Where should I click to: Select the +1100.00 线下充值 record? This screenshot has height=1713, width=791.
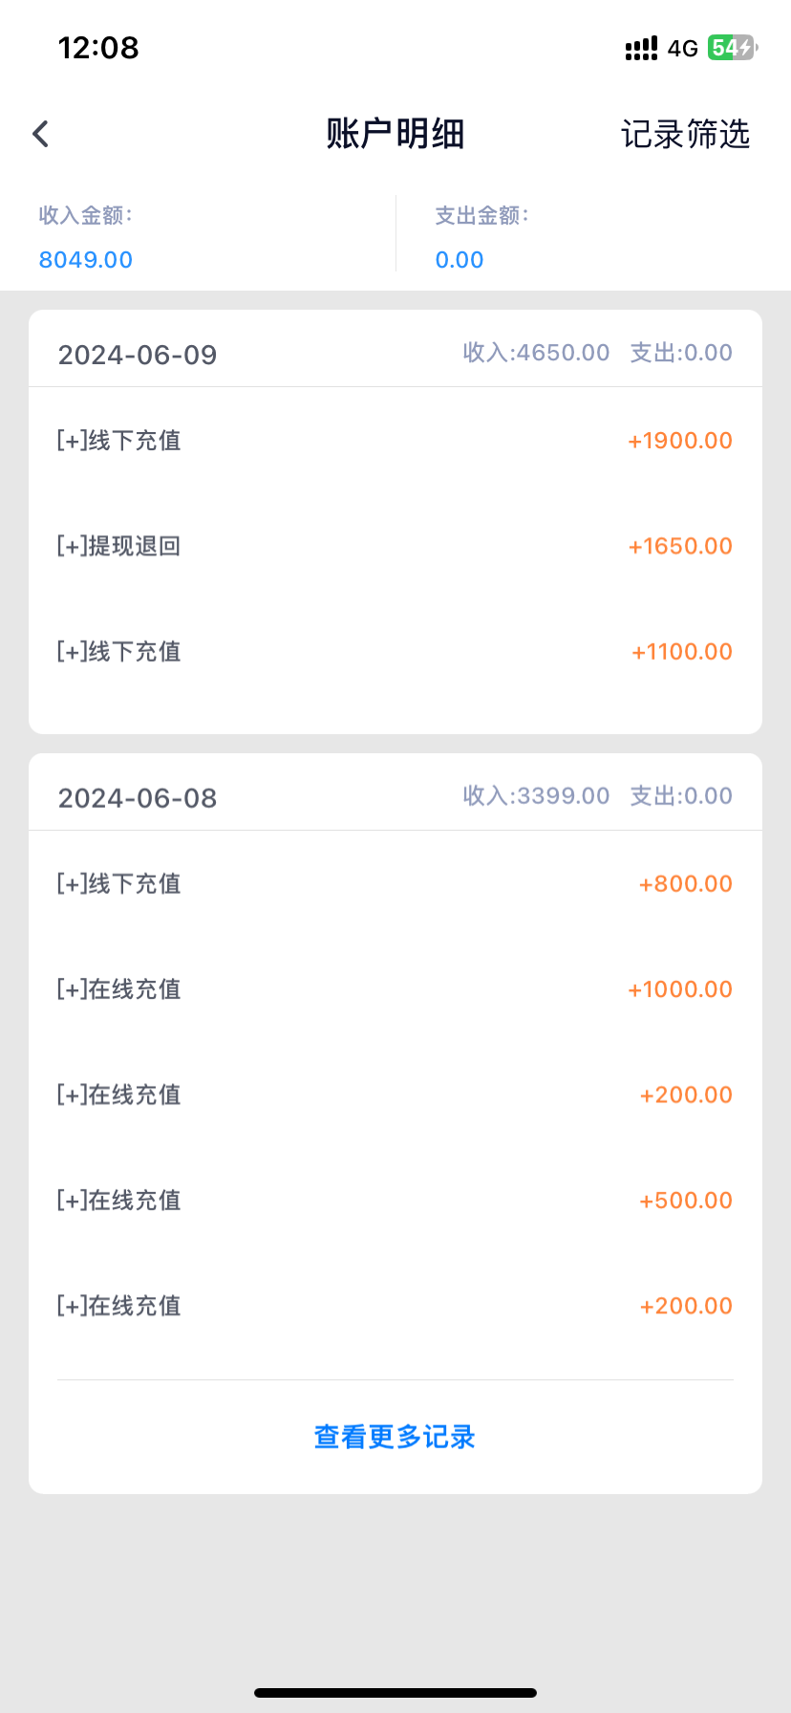tap(395, 652)
